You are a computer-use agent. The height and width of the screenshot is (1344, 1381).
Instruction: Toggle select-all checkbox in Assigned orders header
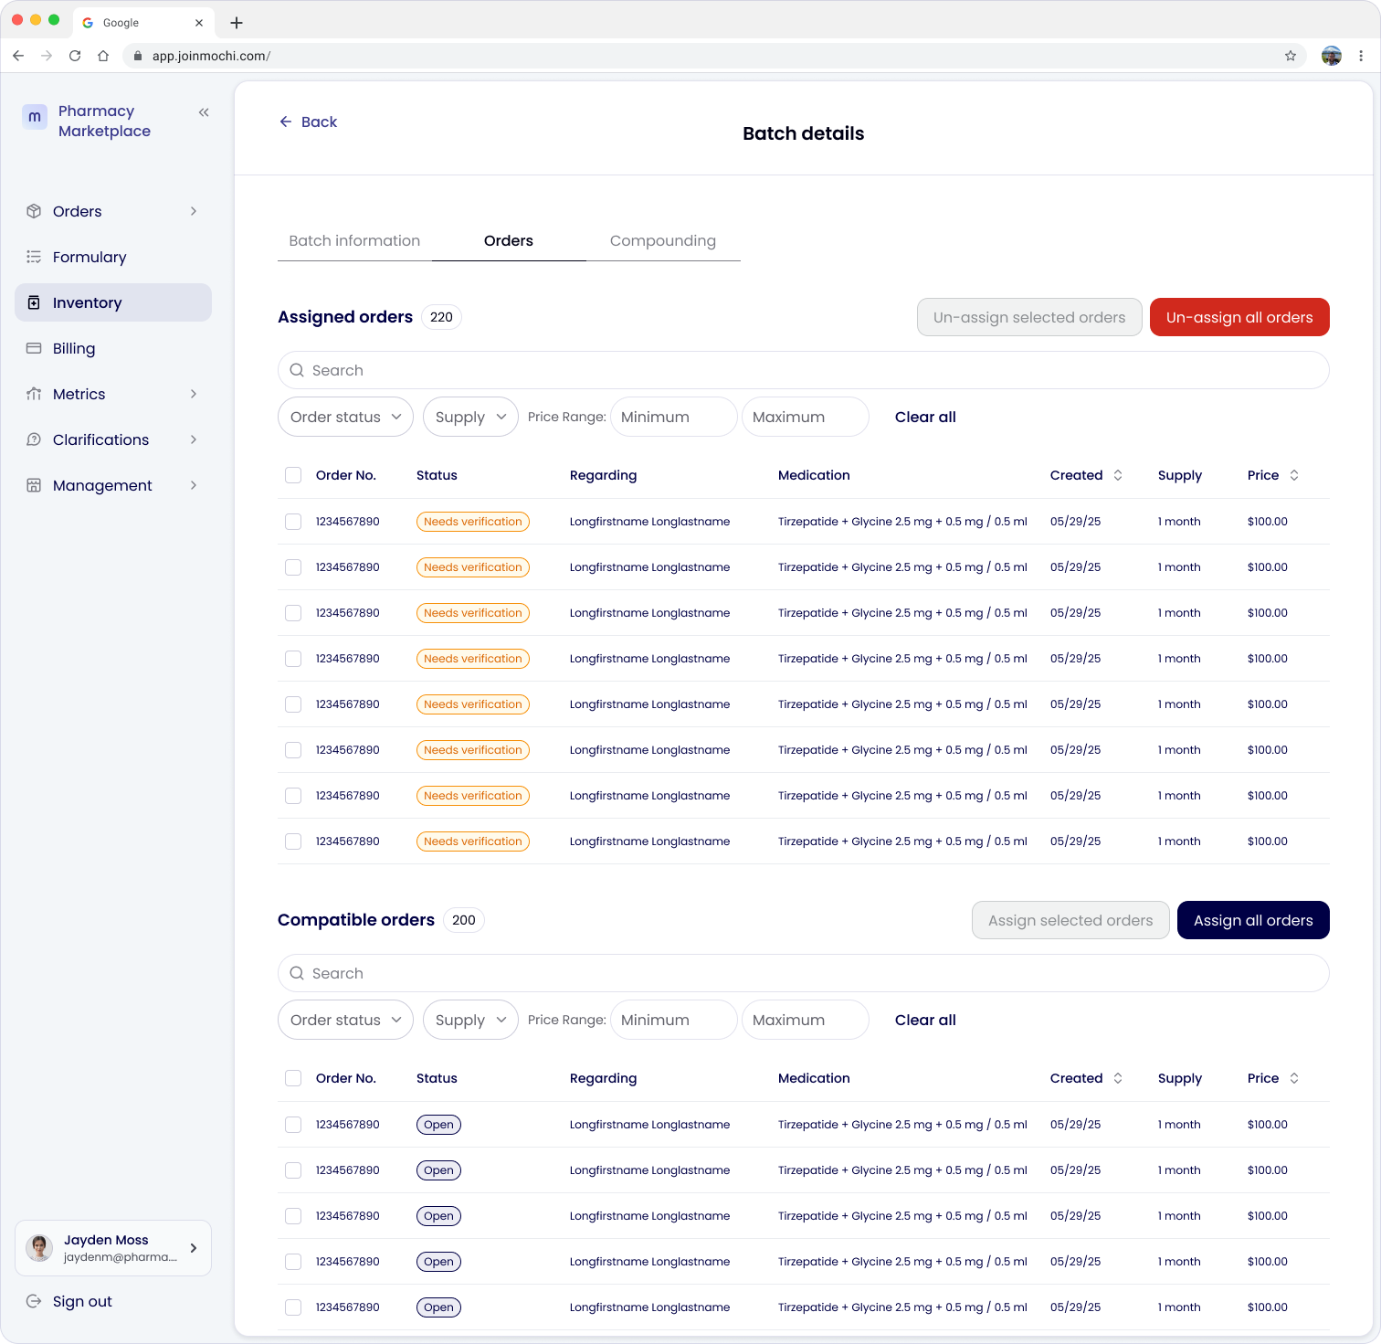coord(293,475)
